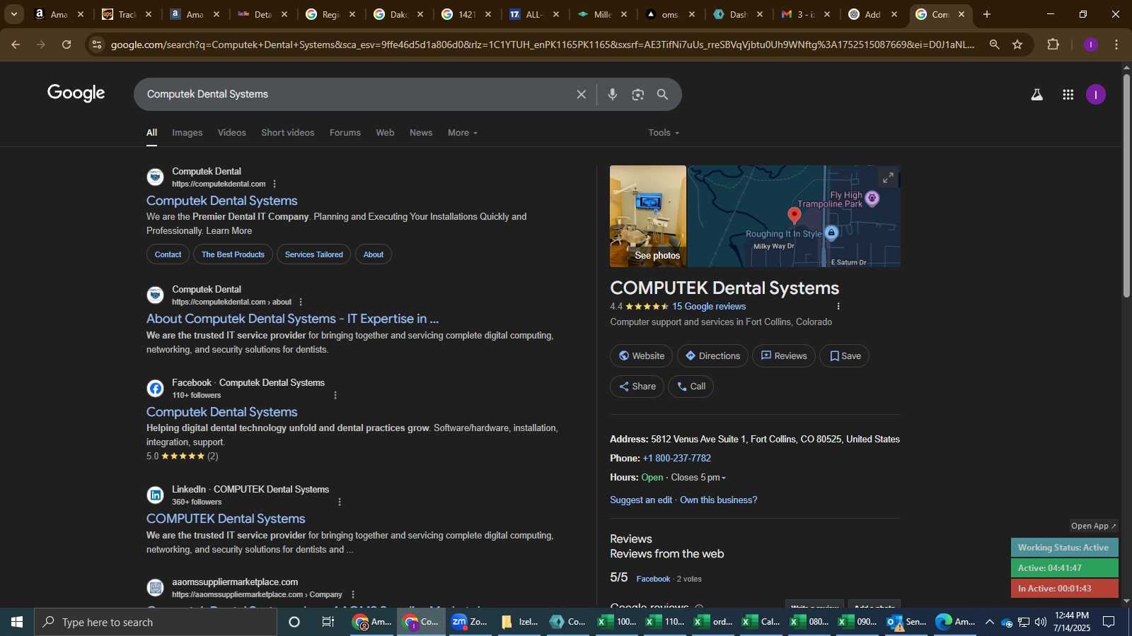Click Own this business link
This screenshot has height=636, width=1132.
718,500
